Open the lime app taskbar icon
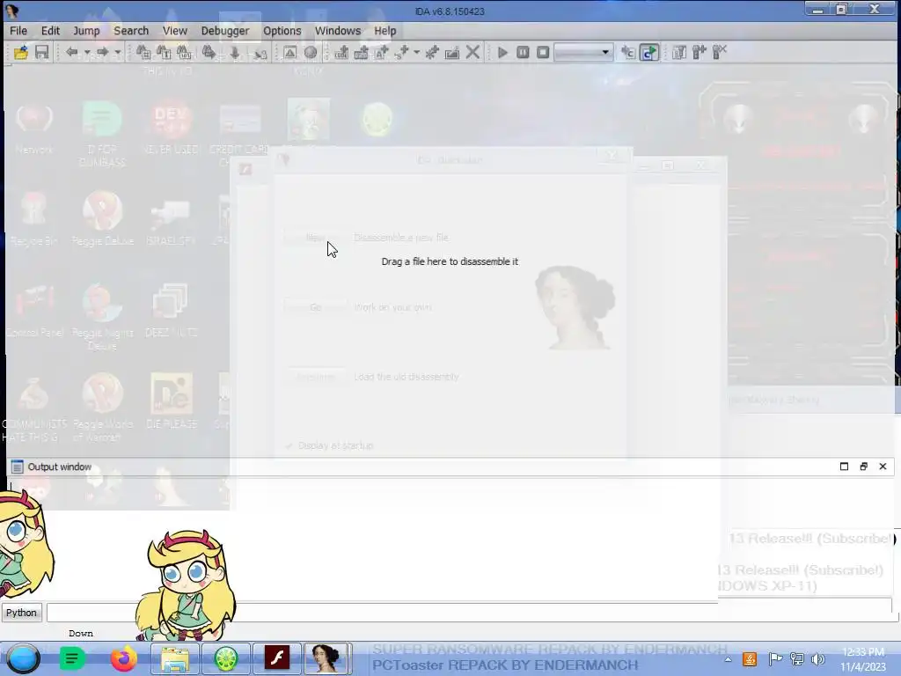901x676 pixels. [x=226, y=658]
